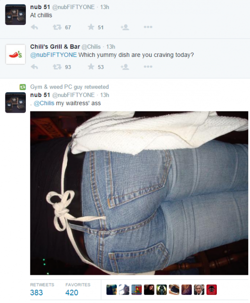Reply to the 'At chillis' tweet
Screen dimensions: 250x303
pyautogui.click(x=35, y=27)
